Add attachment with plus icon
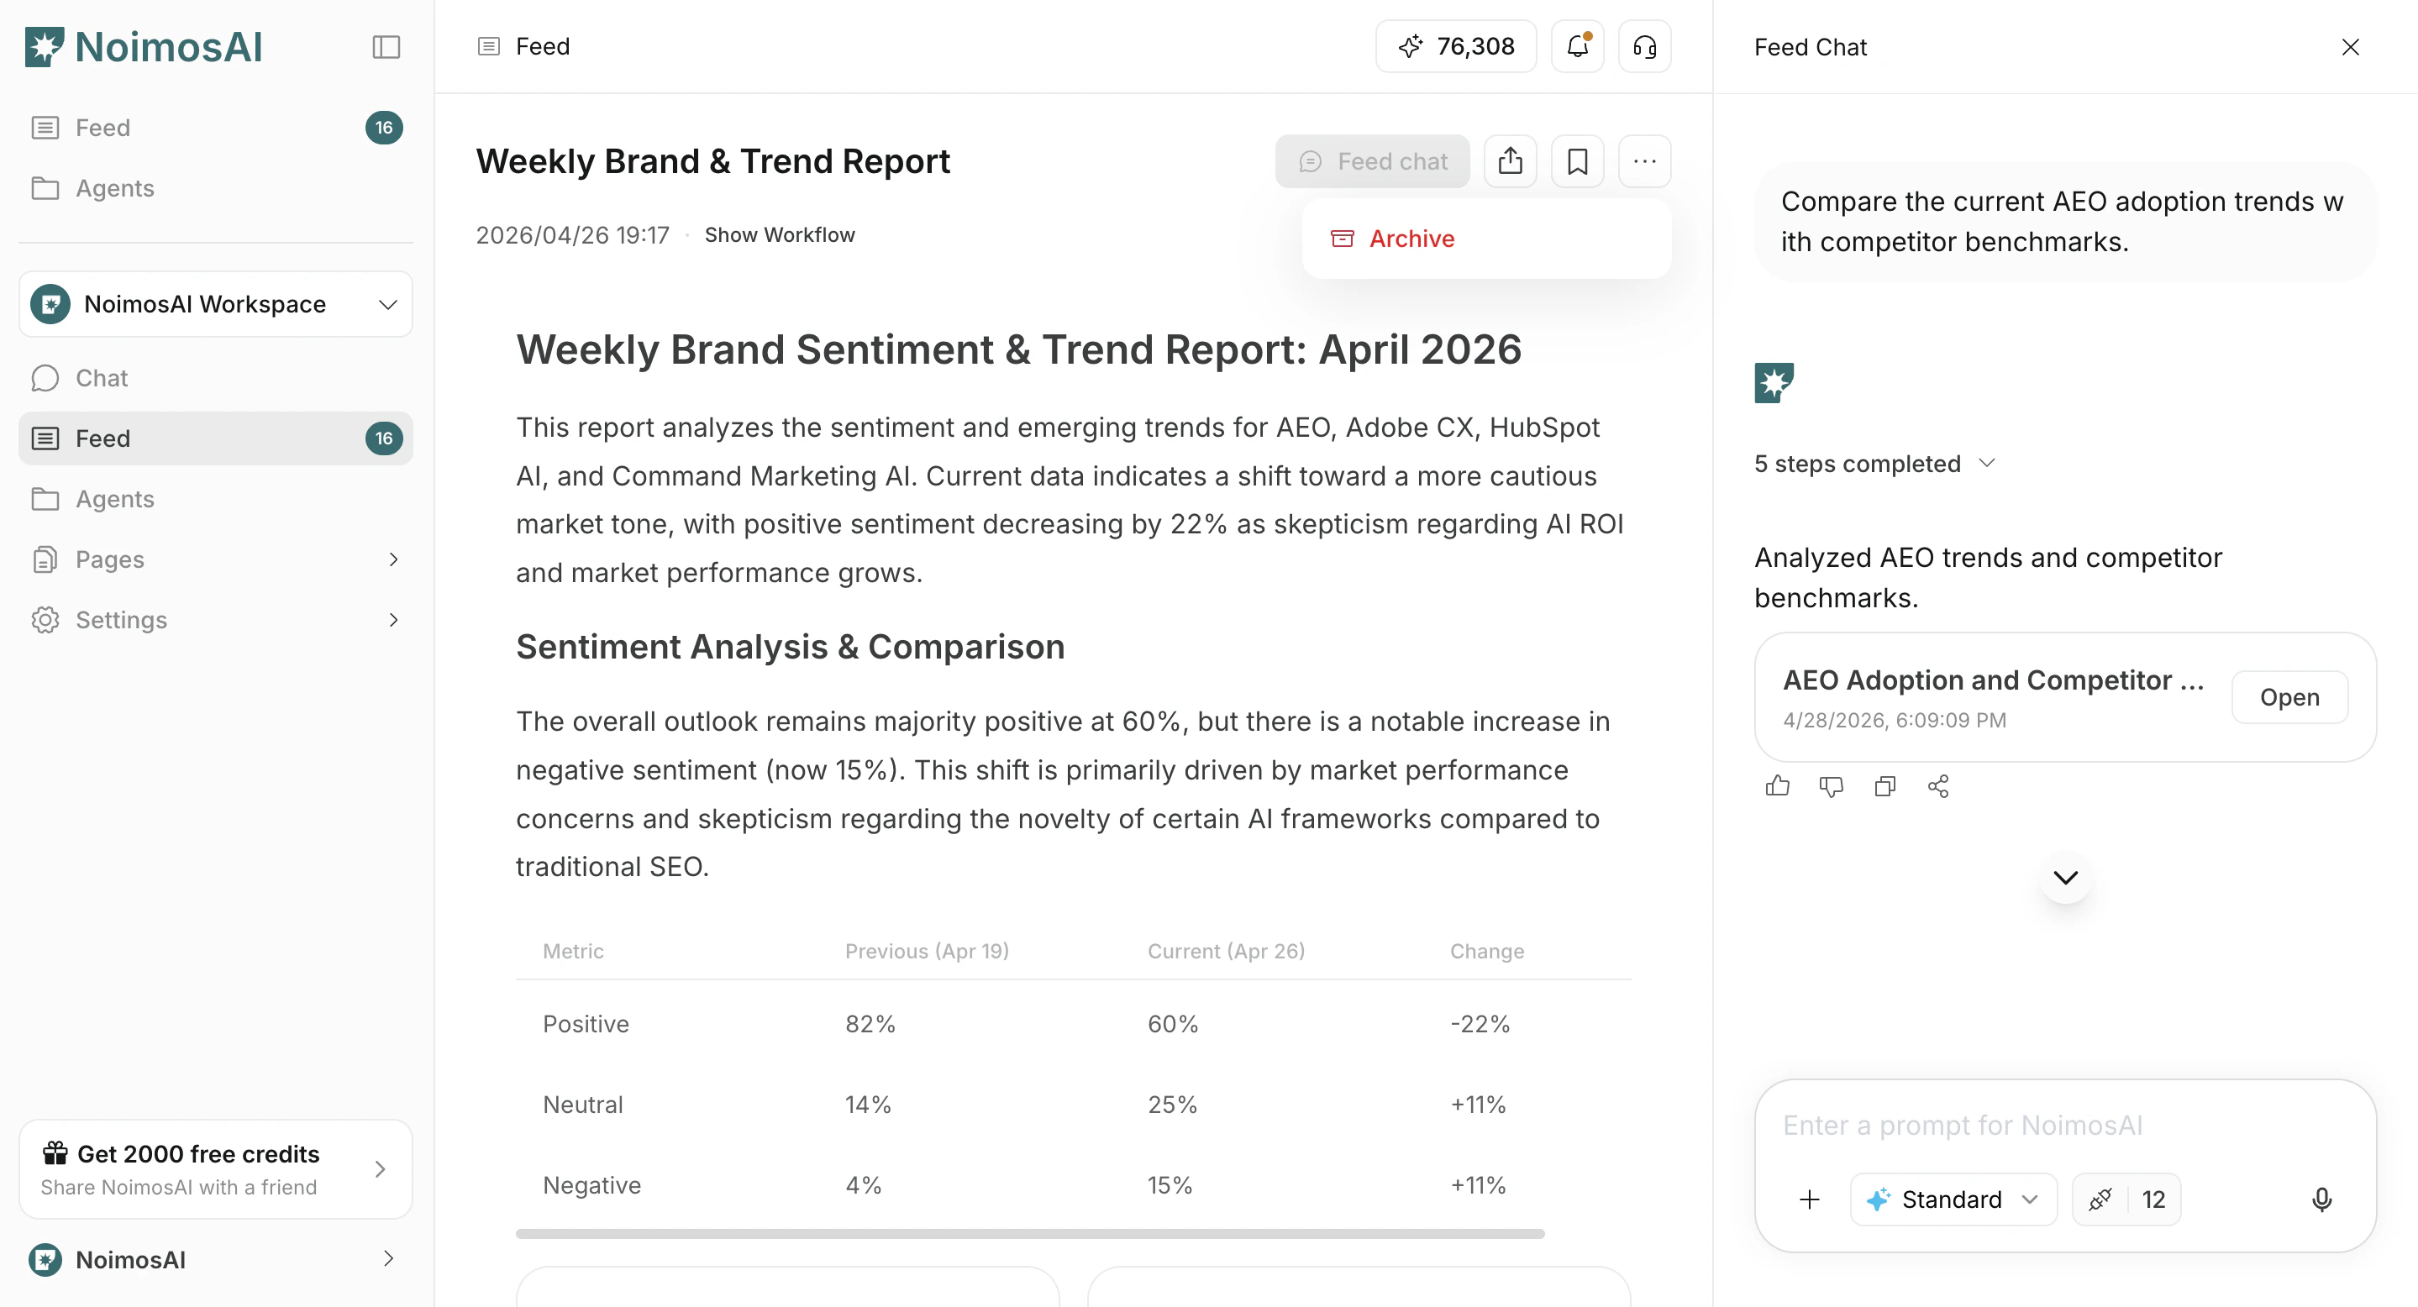The height and width of the screenshot is (1307, 2418). 1810,1199
